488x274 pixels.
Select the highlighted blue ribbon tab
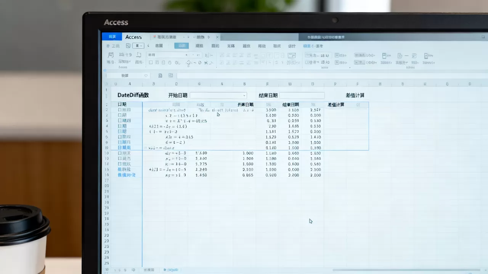(181, 46)
